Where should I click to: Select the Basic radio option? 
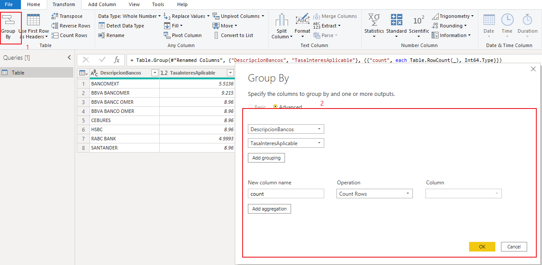[x=250, y=107]
